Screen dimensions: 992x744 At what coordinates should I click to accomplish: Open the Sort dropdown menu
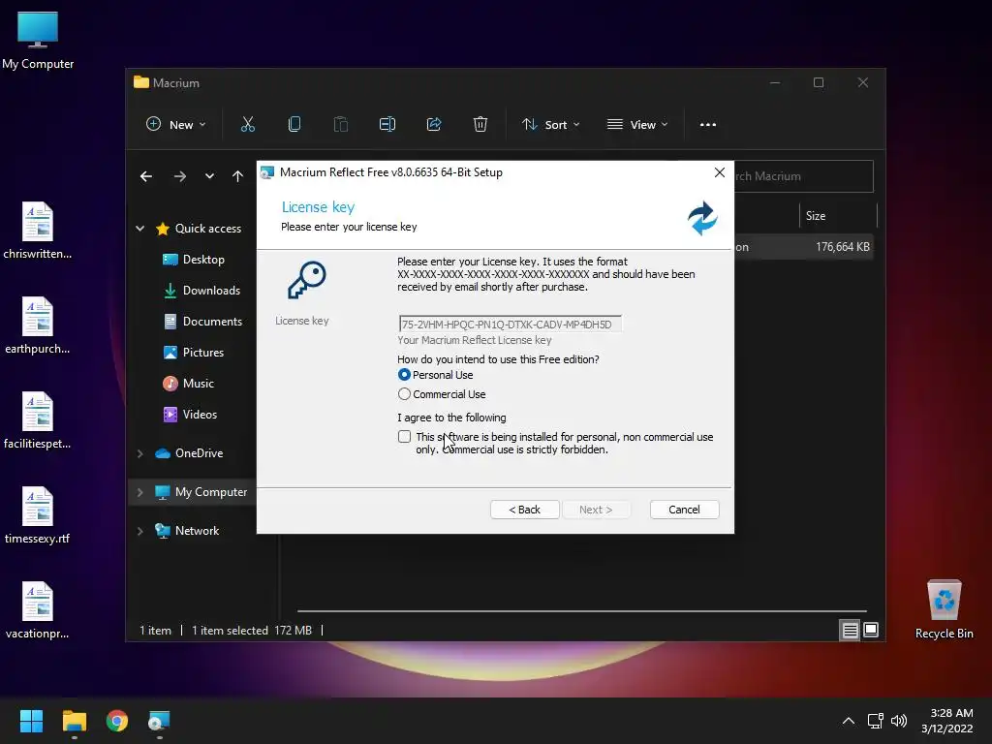click(550, 125)
